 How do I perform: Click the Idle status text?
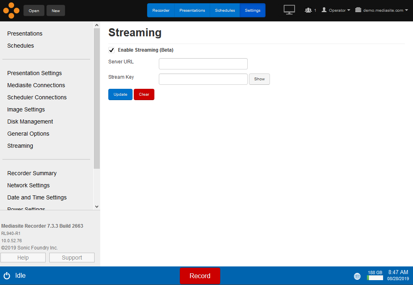click(20, 276)
